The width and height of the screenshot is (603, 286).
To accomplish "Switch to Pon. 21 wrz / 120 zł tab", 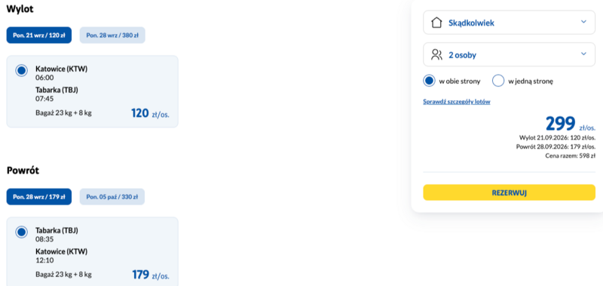I will point(39,35).
